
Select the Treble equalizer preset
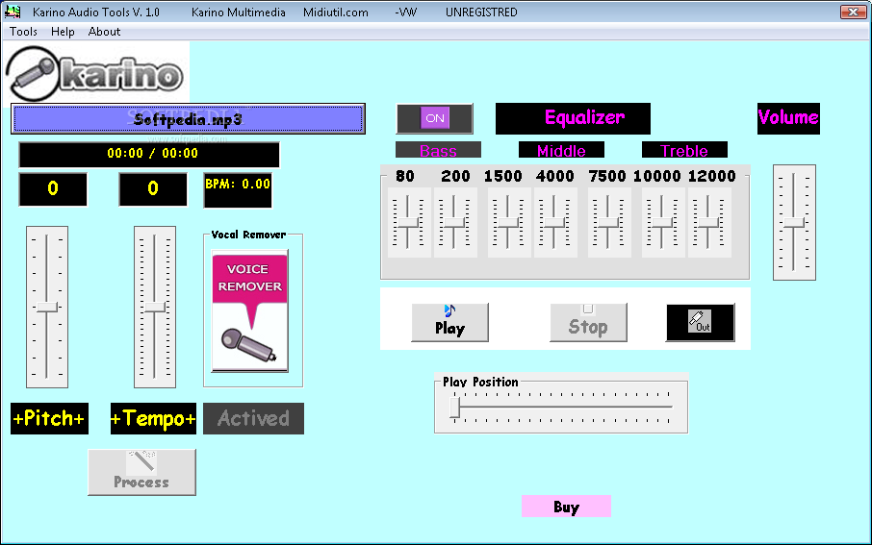[x=684, y=150]
